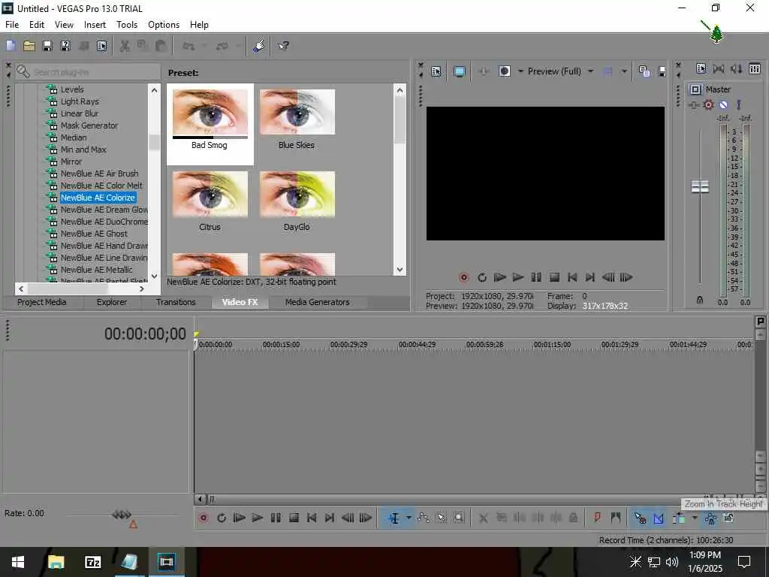Toggle the Dim Output speaker icon
This screenshot has width=769, height=577.
736,68
